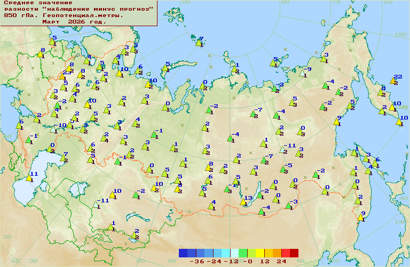Screen dimensions: 410x267
Task: Select the green triangle marker labeled -3
Action: 288,205
